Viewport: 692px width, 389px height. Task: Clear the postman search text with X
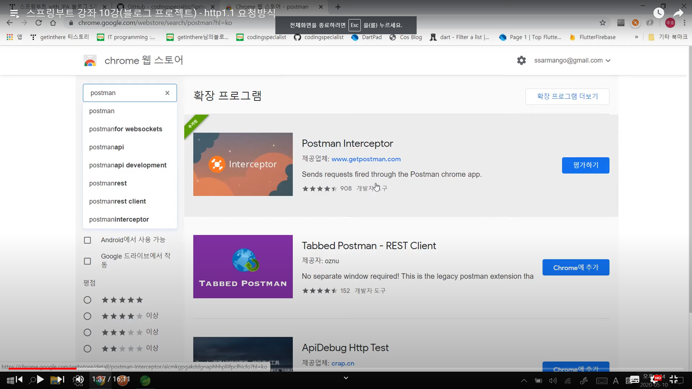167,93
